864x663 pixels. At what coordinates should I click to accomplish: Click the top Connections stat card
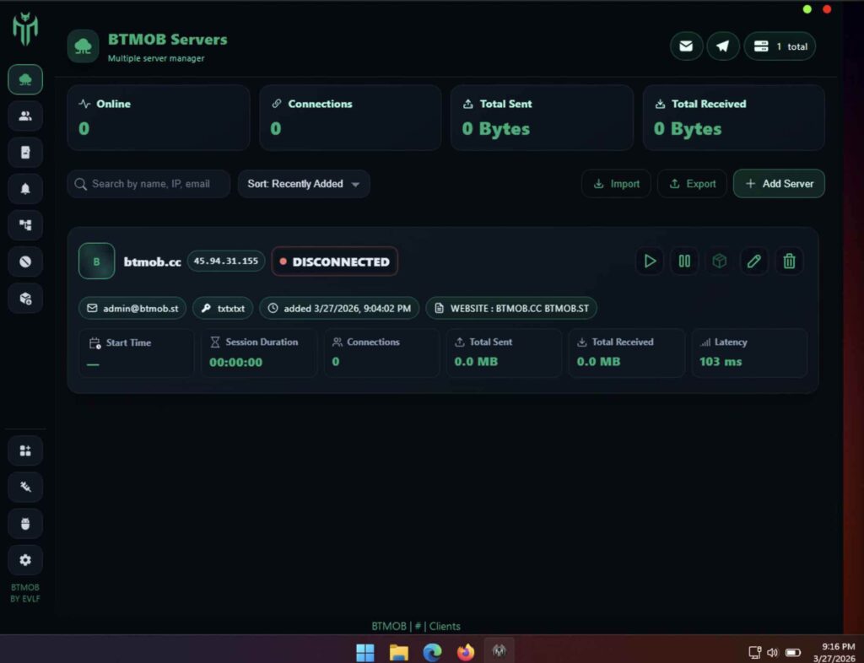pyautogui.click(x=350, y=117)
